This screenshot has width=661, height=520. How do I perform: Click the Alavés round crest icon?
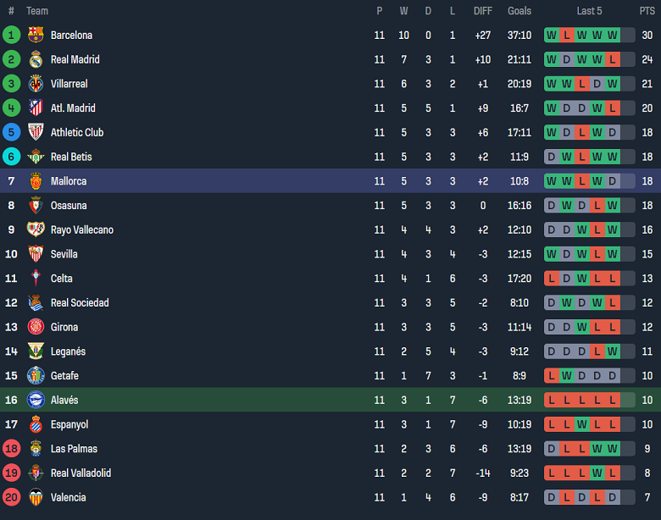click(x=36, y=400)
